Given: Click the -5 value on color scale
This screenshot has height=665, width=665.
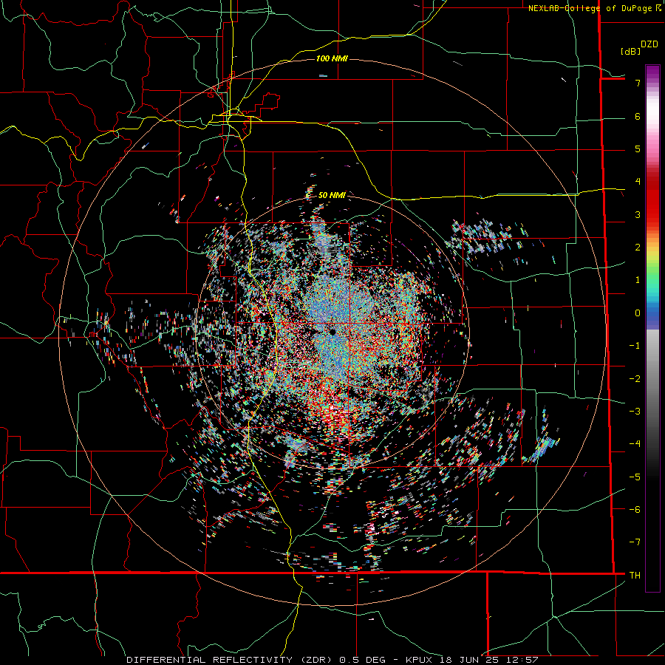Looking at the screenshot, I should coord(635,477).
